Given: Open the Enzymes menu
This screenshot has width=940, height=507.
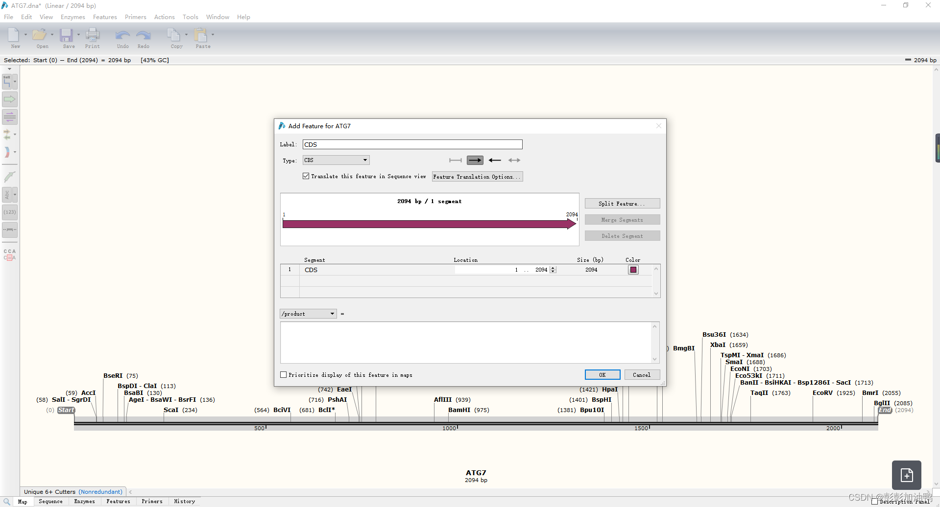Looking at the screenshot, I should coord(73,17).
